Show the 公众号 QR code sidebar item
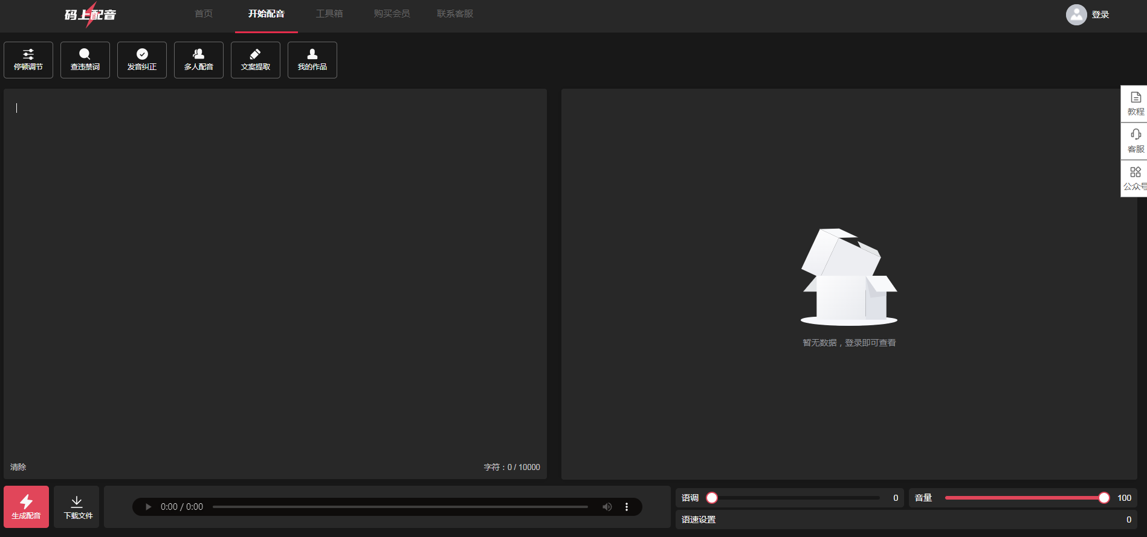The image size is (1147, 537). pyautogui.click(x=1135, y=179)
